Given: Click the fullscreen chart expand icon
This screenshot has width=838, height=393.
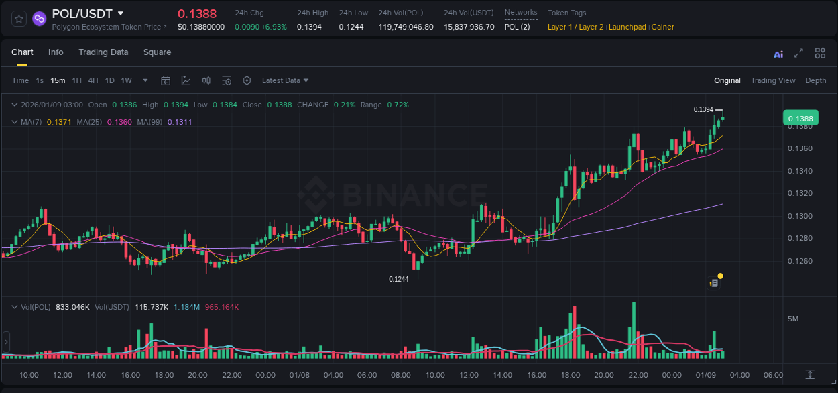Looking at the screenshot, I should 798,53.
